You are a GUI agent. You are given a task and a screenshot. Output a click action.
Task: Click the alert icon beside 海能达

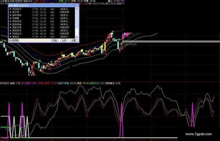click(10, 37)
